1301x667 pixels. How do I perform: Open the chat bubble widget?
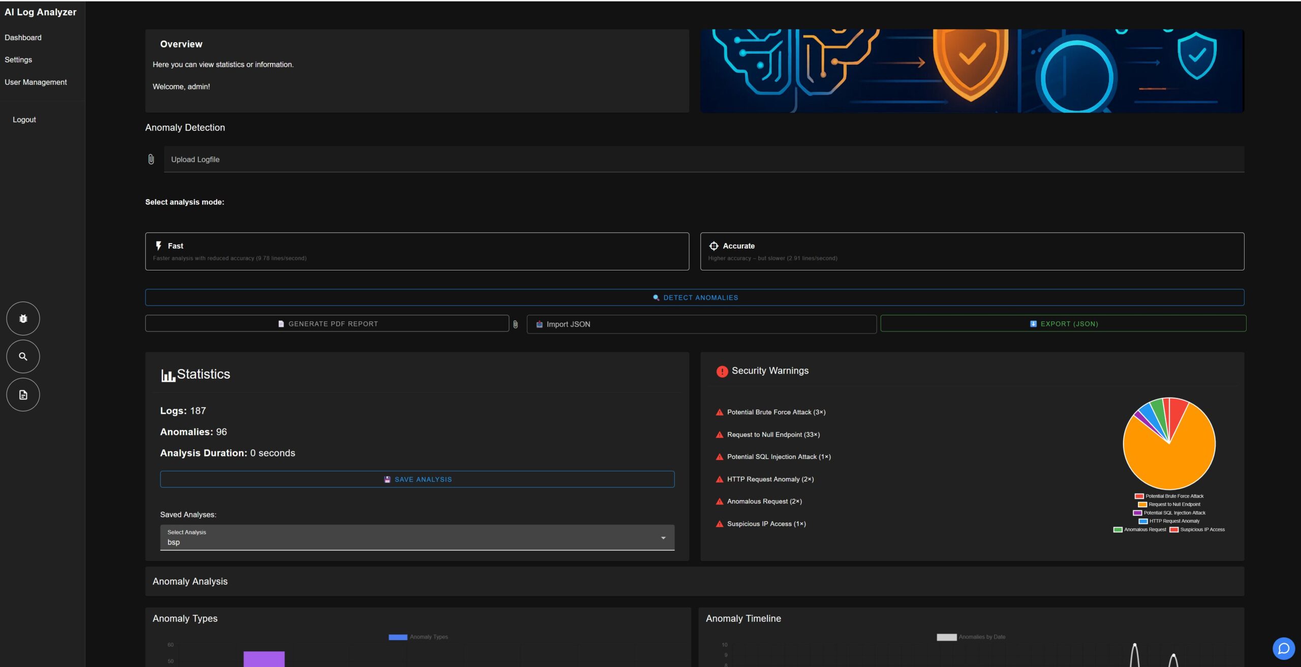1283,649
